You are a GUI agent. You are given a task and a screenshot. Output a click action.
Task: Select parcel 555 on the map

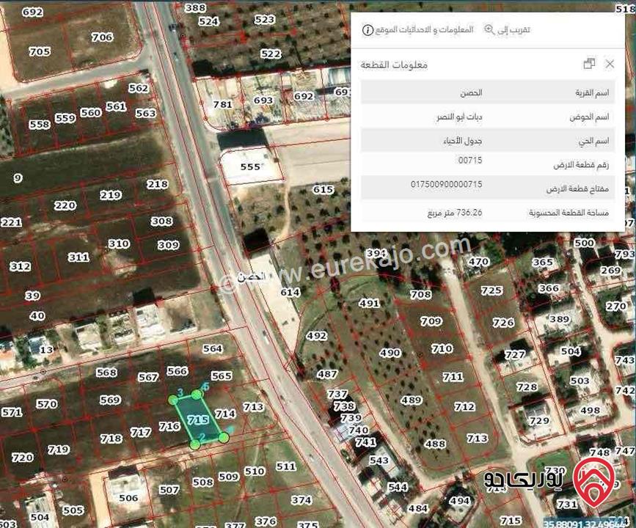click(250, 166)
